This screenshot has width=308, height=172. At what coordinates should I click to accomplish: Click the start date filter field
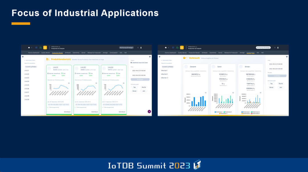(x=140, y=70)
